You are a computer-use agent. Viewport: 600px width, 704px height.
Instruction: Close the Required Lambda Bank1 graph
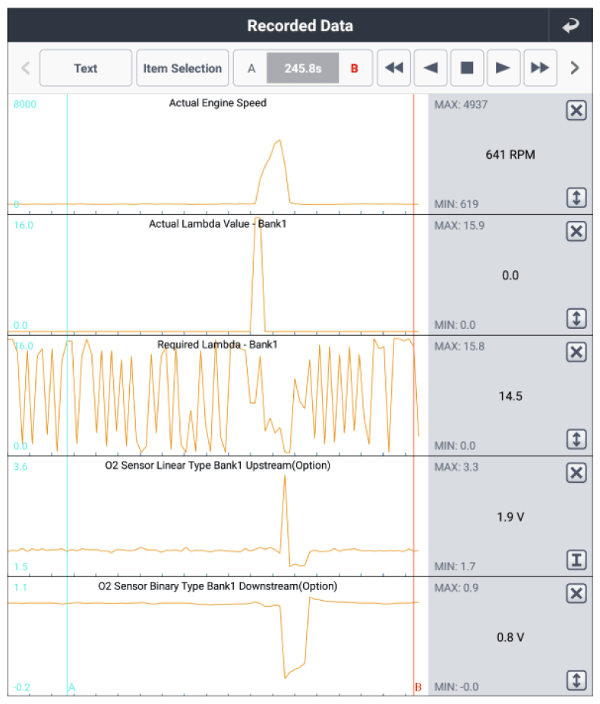coord(576,352)
